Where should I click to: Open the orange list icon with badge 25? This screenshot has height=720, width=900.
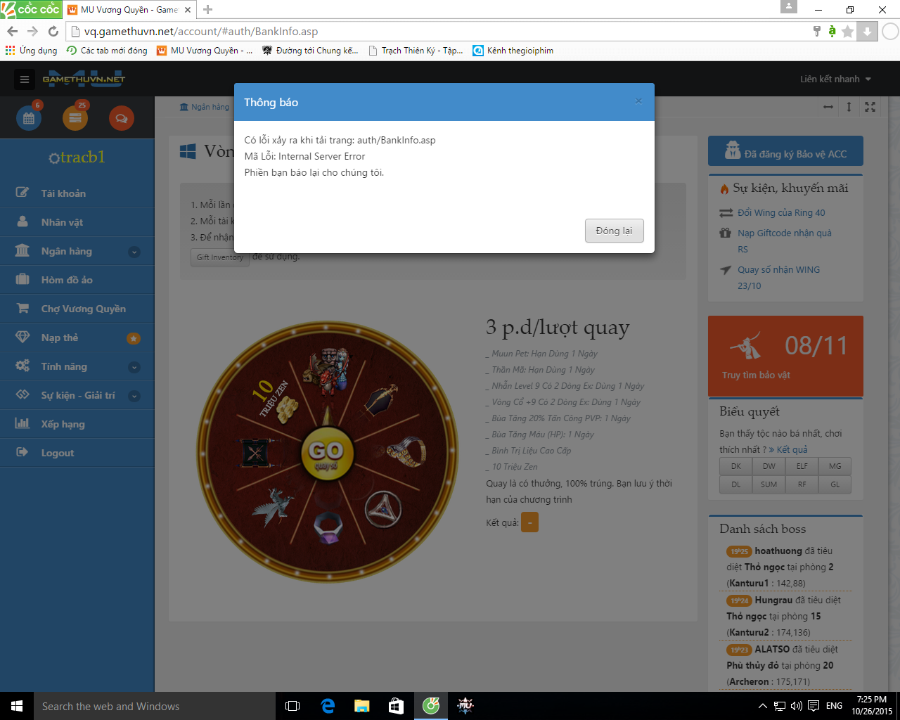(75, 118)
